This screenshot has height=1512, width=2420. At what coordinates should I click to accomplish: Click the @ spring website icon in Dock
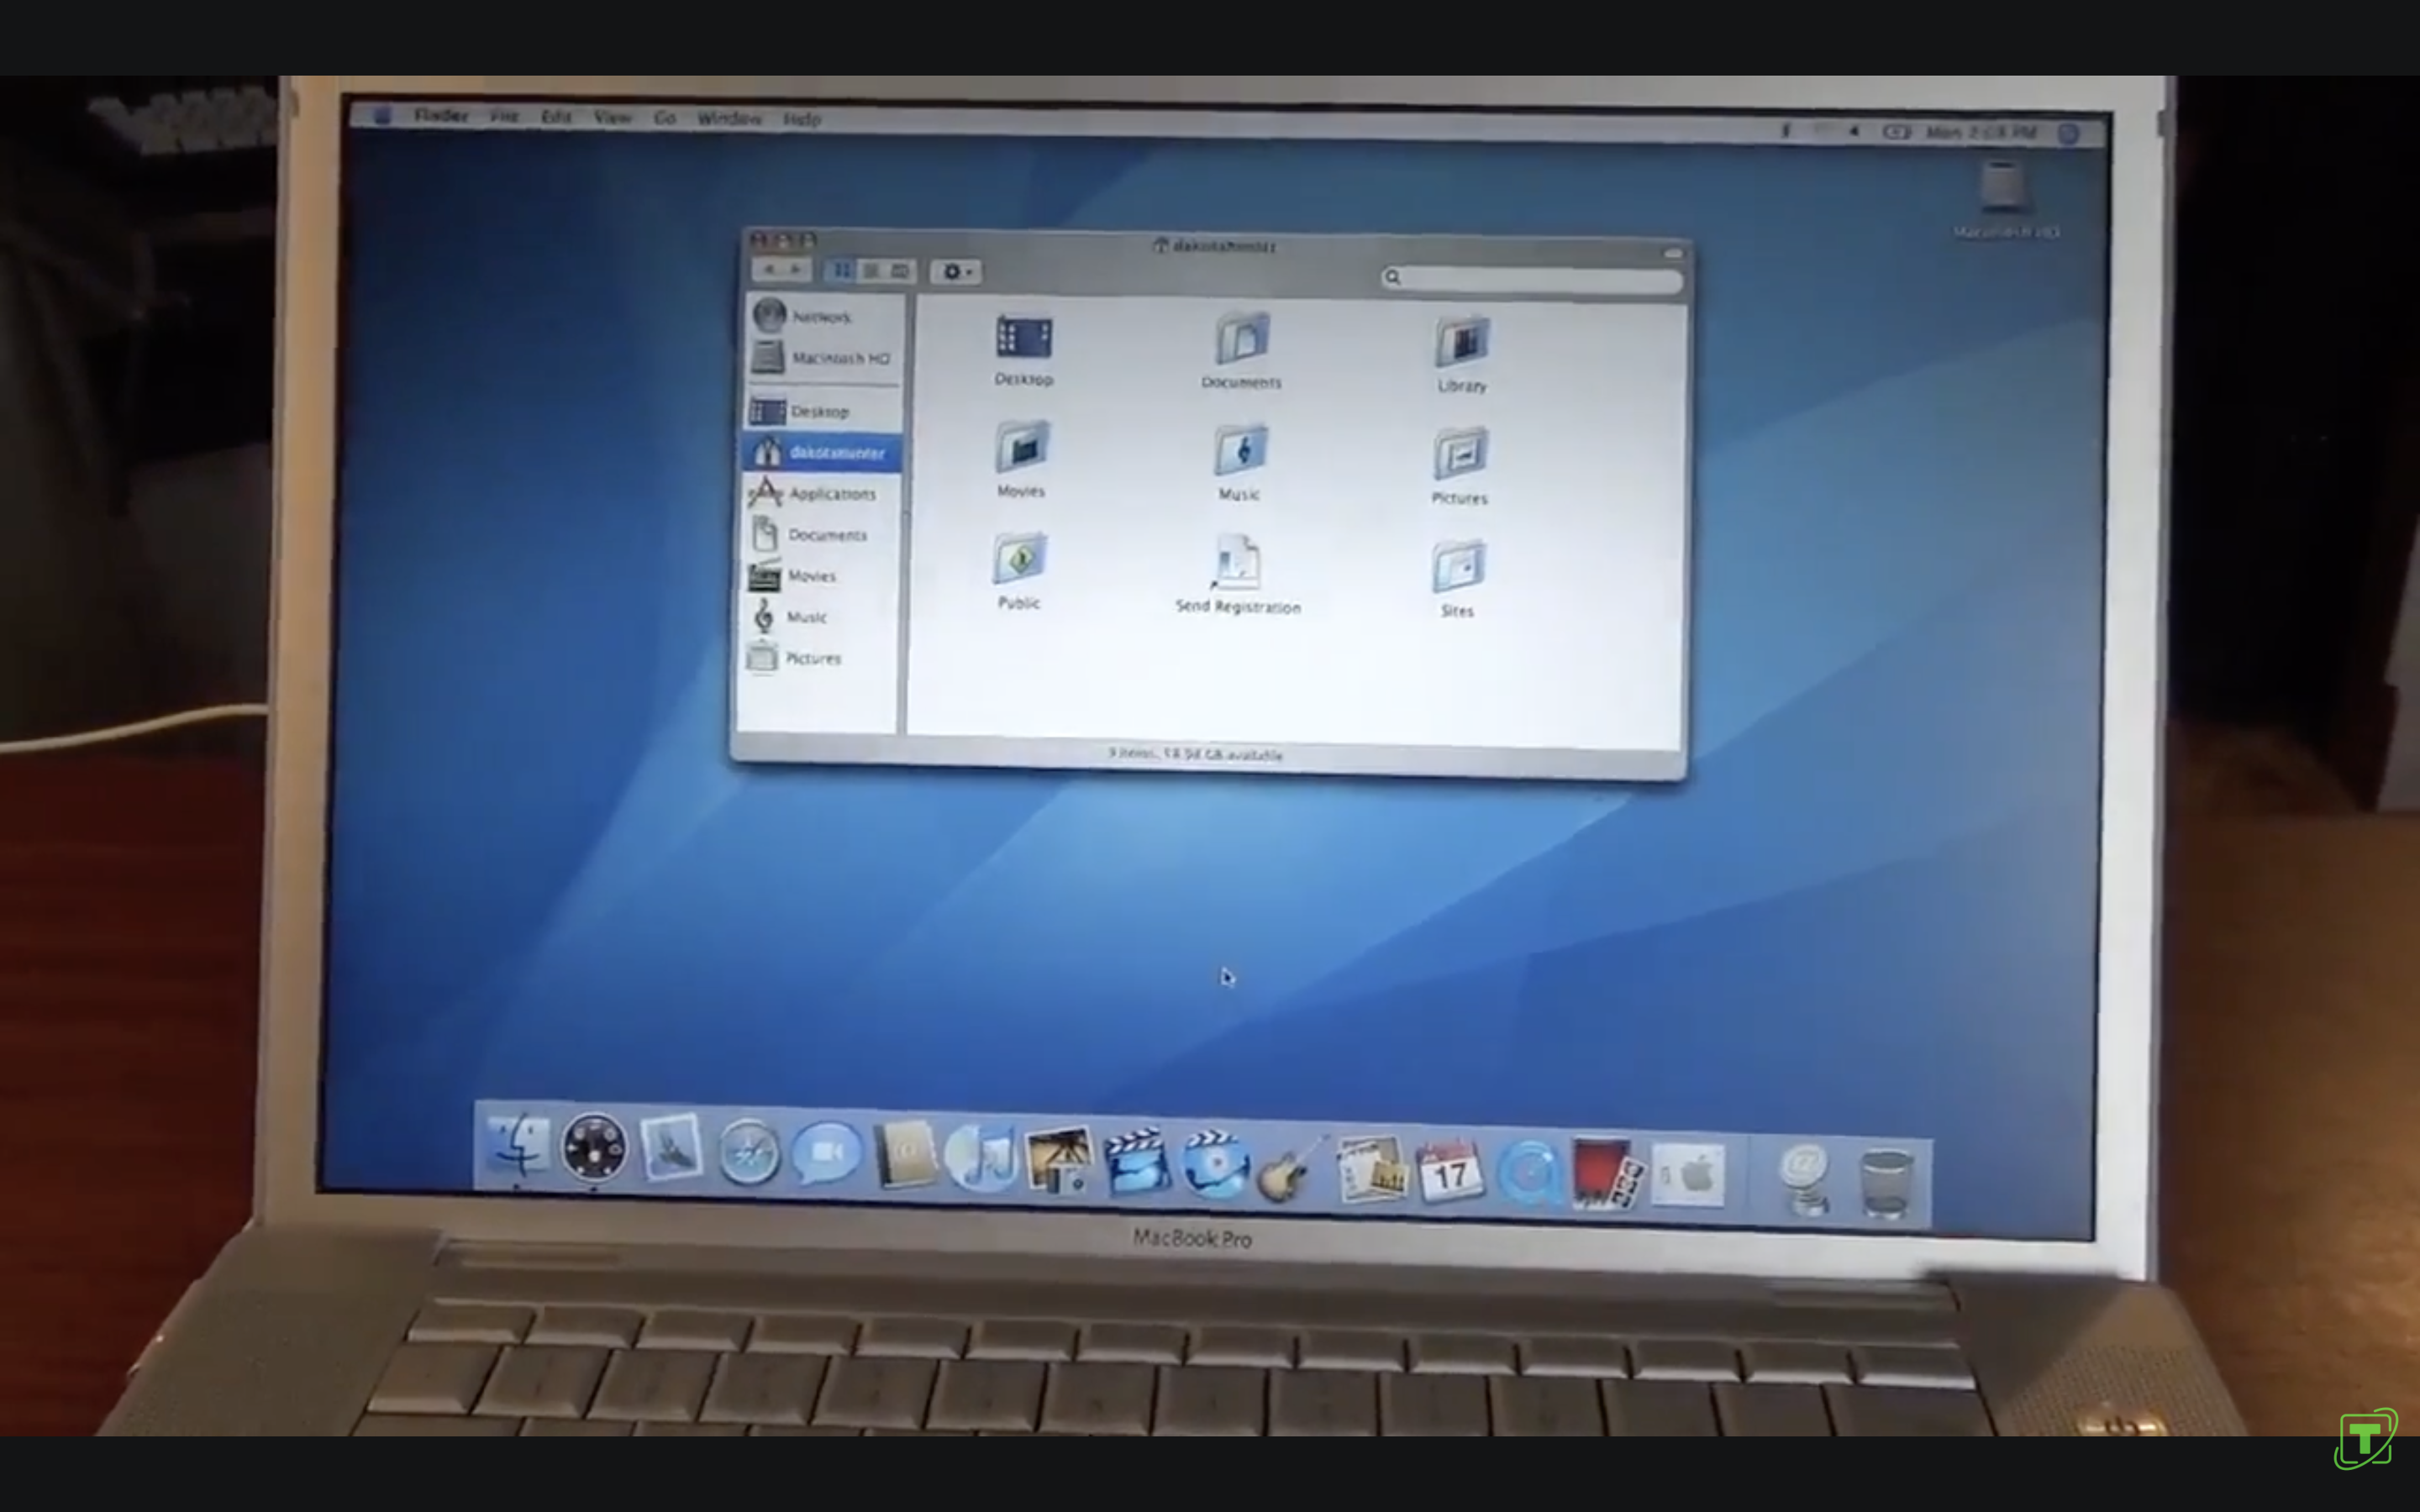(x=1804, y=1179)
